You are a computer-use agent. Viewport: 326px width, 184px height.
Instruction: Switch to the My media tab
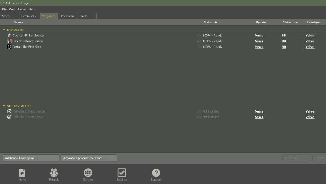pos(68,16)
